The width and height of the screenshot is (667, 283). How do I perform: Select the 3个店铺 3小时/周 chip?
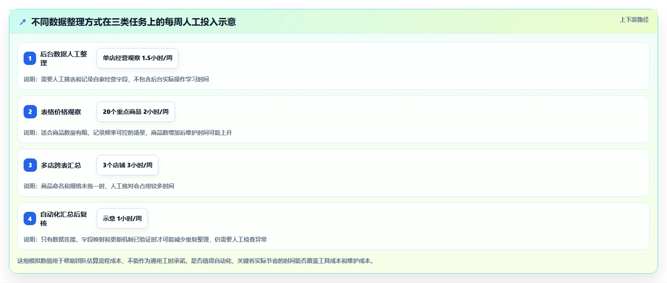(x=127, y=165)
